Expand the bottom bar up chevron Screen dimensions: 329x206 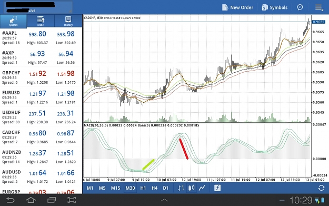click(x=164, y=200)
